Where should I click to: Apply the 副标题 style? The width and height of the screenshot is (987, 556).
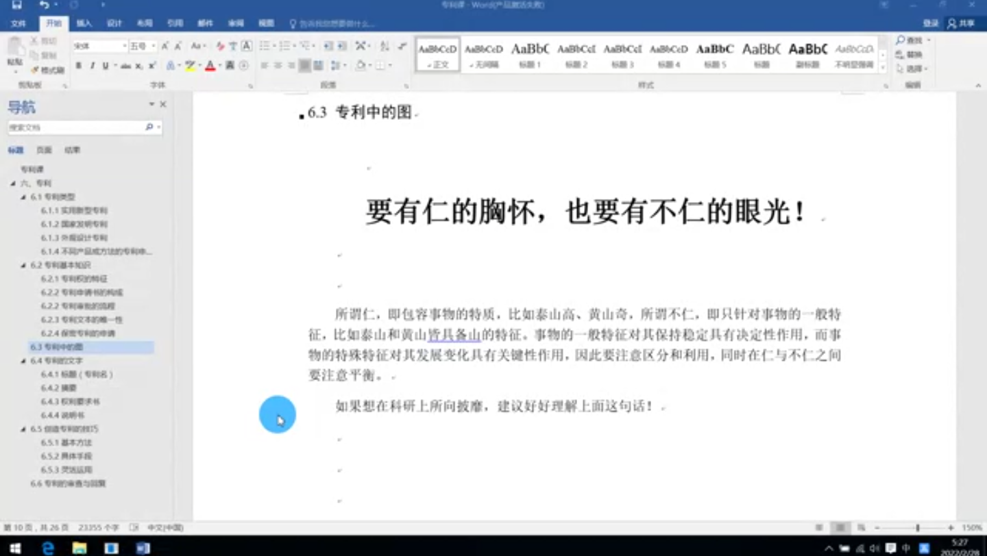(808, 54)
